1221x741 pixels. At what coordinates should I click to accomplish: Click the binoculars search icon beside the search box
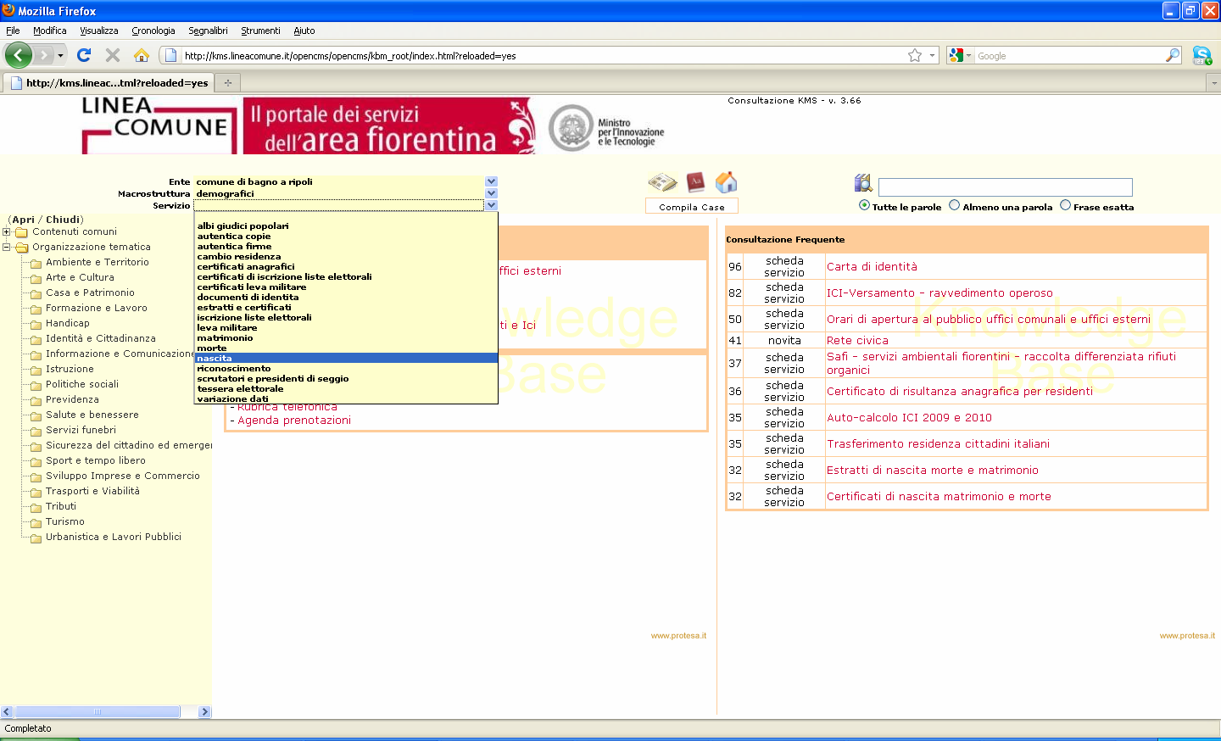click(863, 183)
